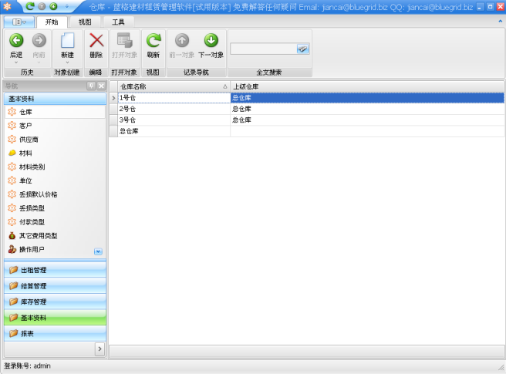The width and height of the screenshot is (506, 374).
Task: Switch to the 开始 ribbon tab
Action: coord(52,22)
